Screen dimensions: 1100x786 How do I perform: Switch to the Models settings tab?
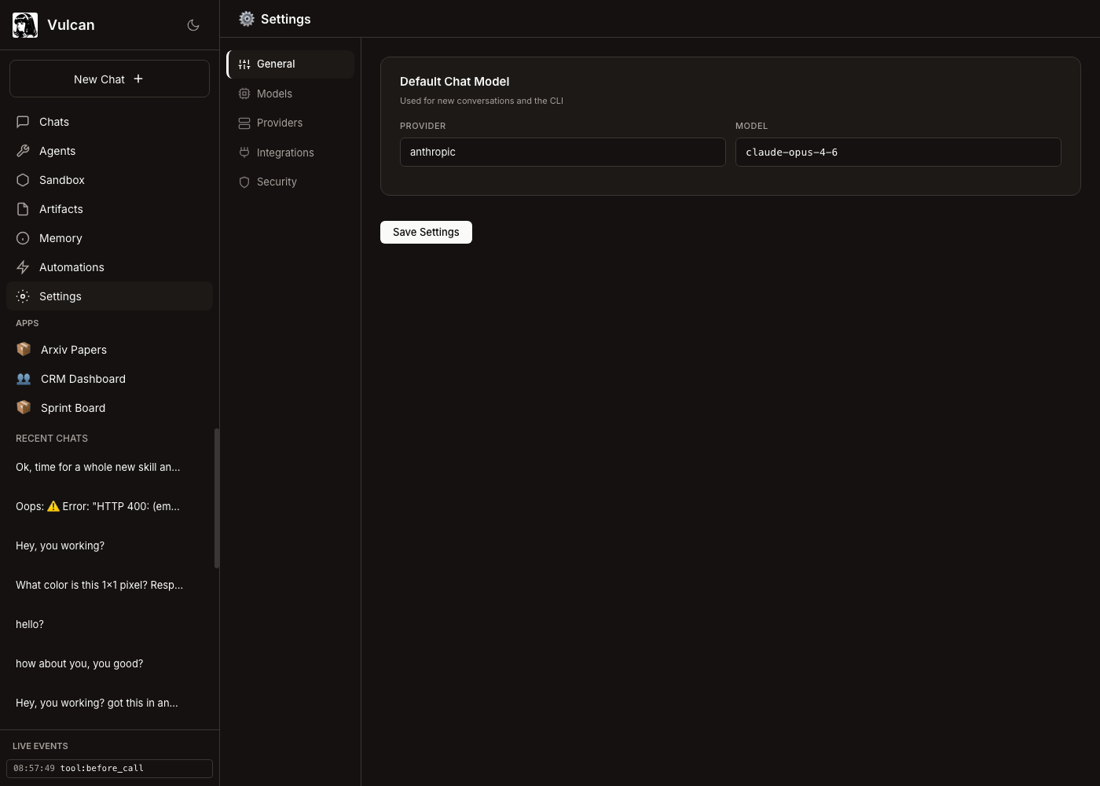point(274,94)
